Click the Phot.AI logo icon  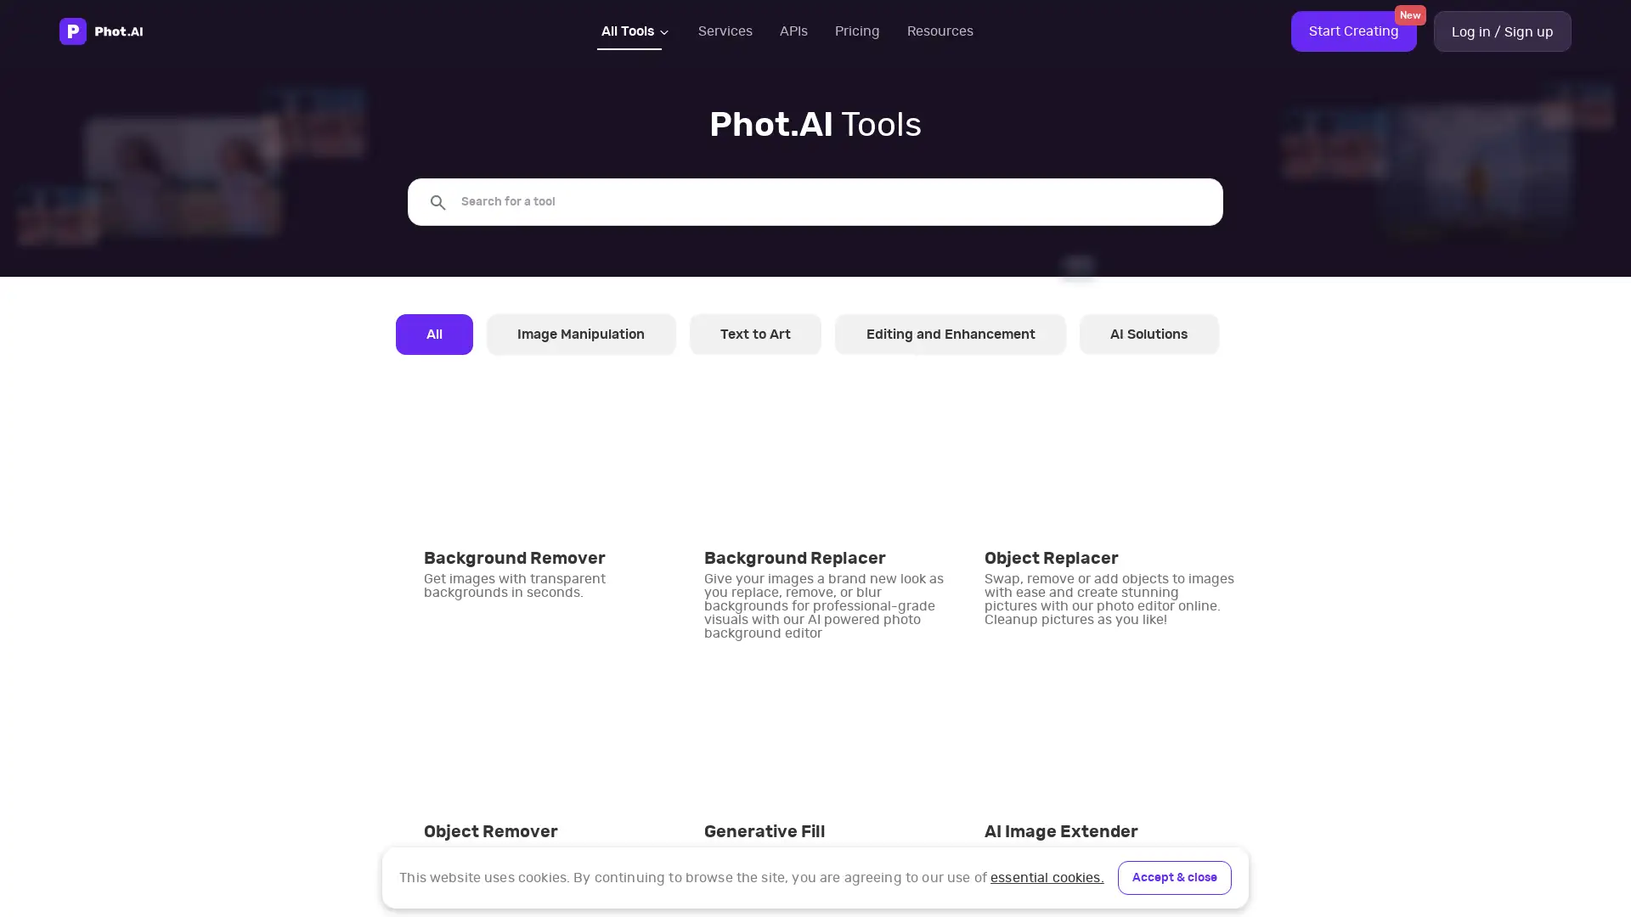coord(73,31)
